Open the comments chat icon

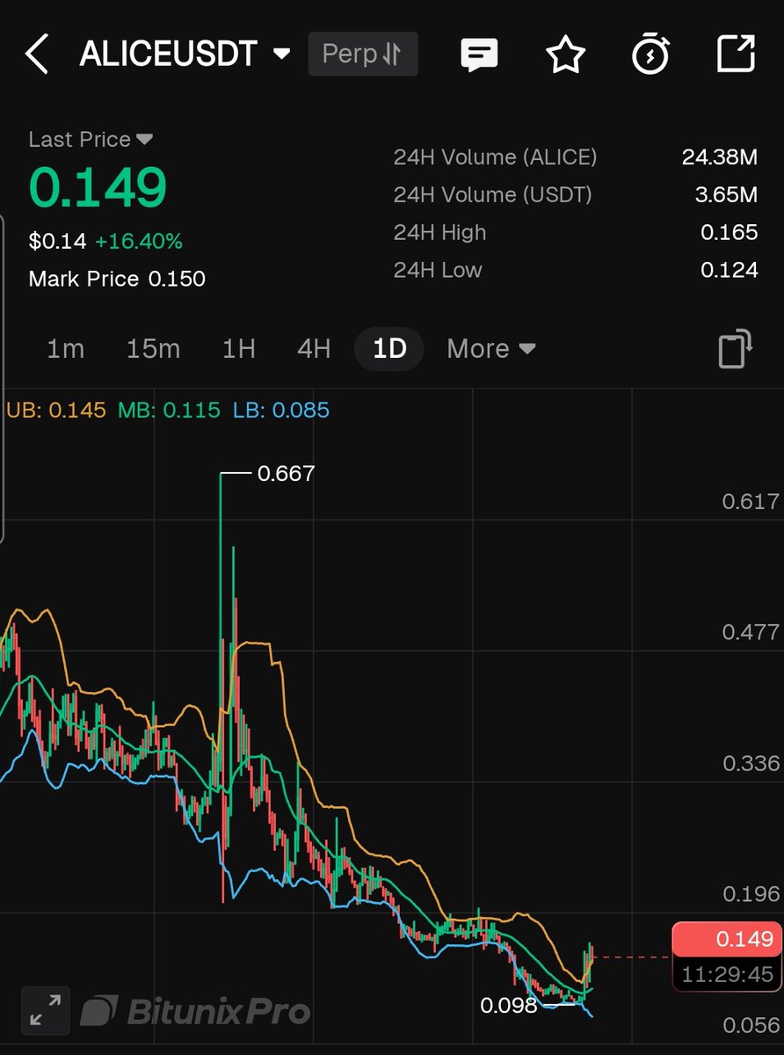(x=479, y=54)
